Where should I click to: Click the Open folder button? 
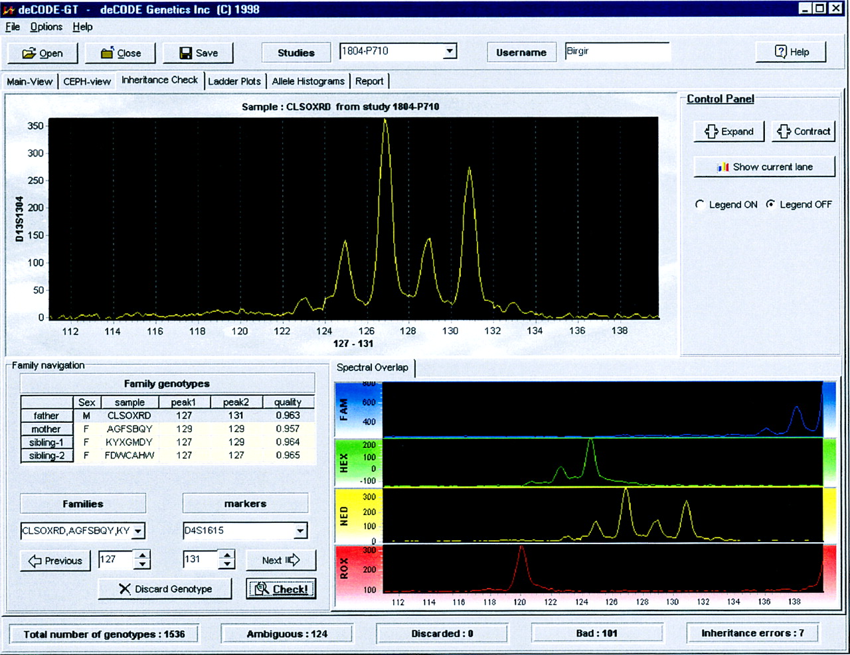click(x=42, y=53)
